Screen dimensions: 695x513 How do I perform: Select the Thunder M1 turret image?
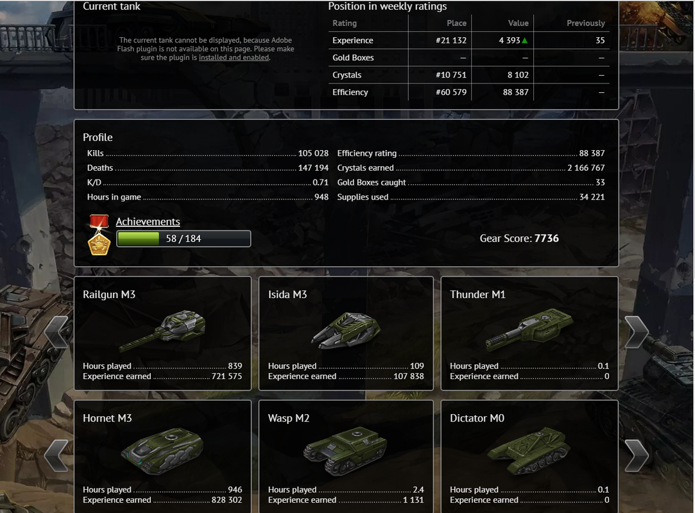tap(529, 329)
